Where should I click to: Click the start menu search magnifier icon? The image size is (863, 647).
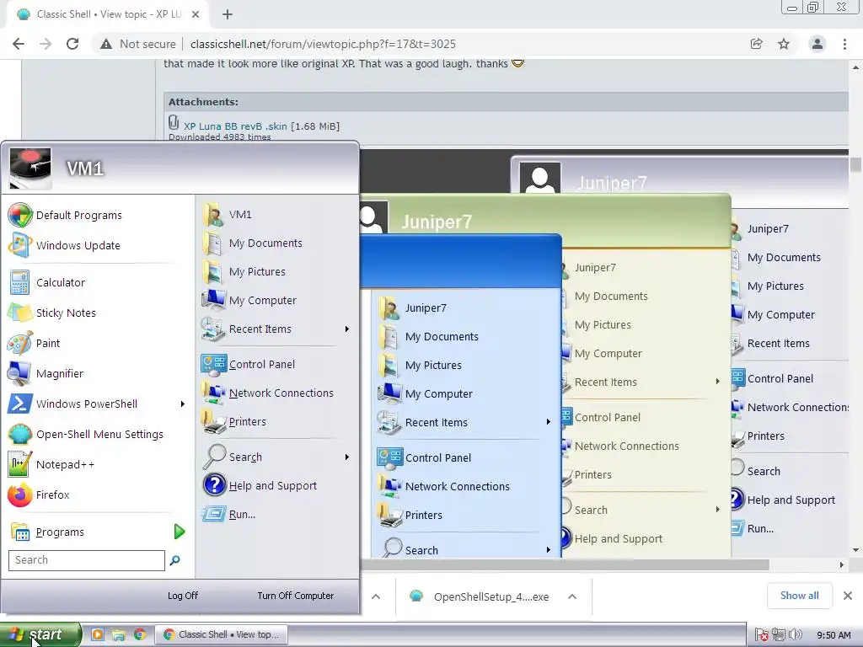[175, 560]
